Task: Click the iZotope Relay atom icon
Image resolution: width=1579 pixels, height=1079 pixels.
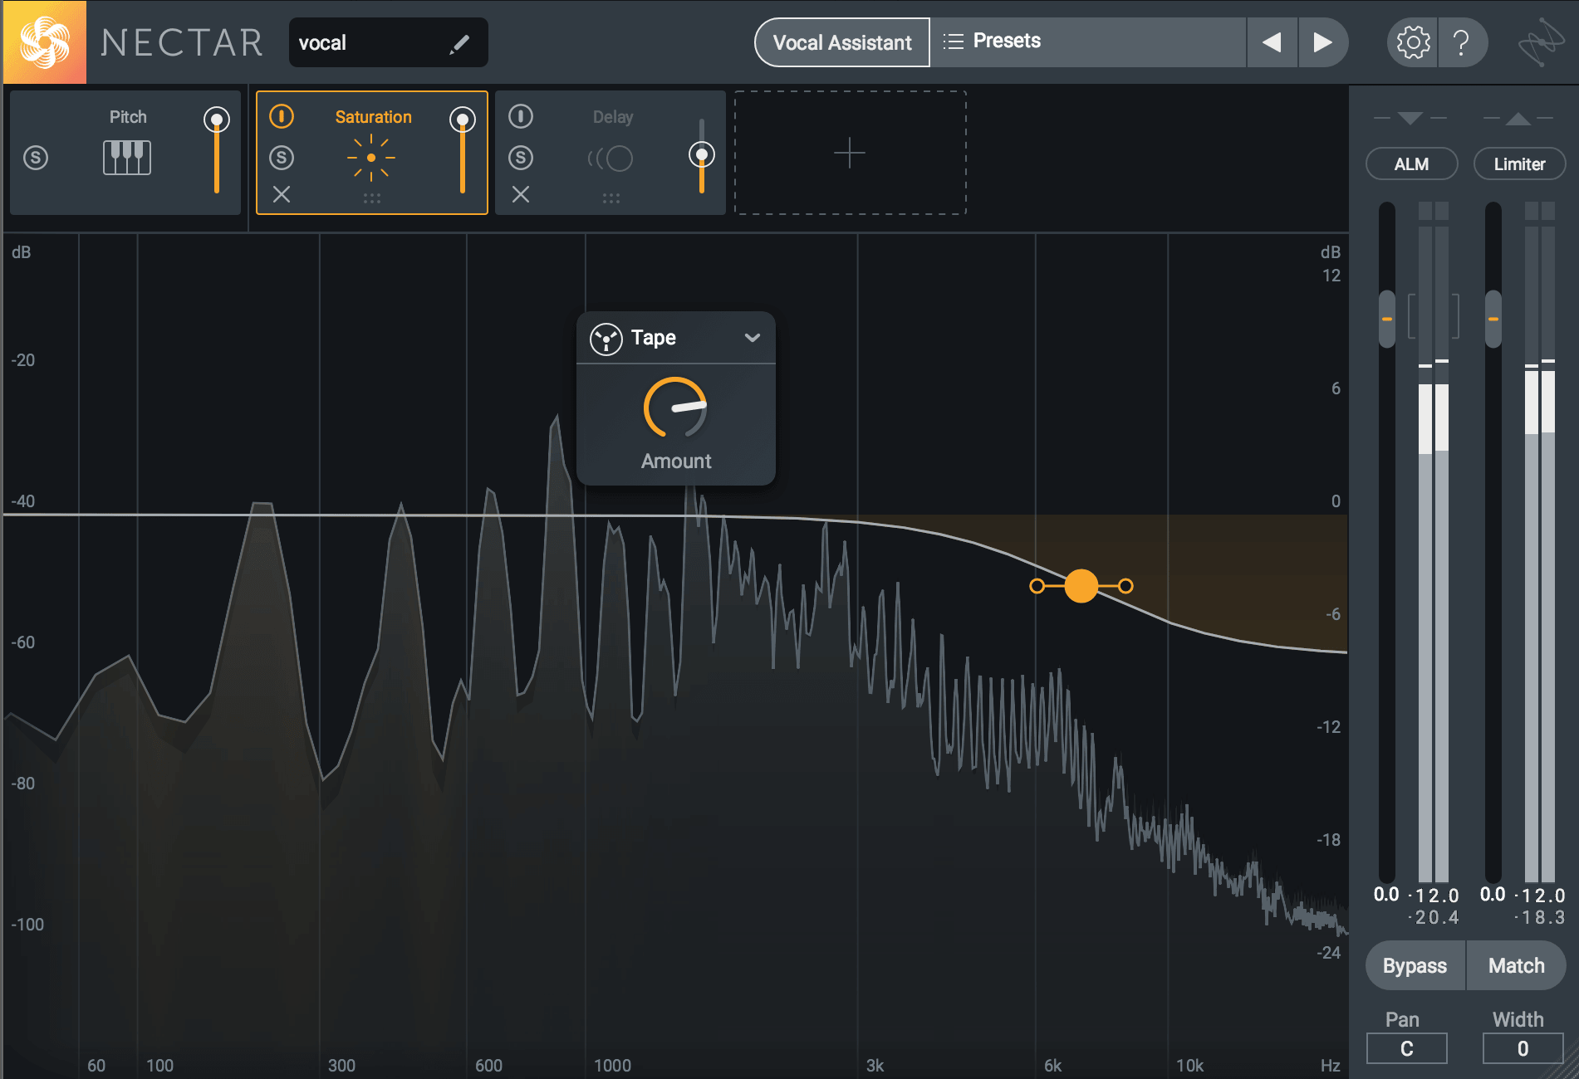Action: [x=1541, y=42]
